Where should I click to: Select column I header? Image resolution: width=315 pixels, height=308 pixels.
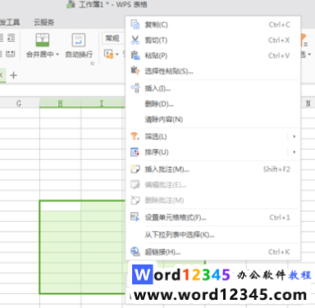tap(102, 103)
